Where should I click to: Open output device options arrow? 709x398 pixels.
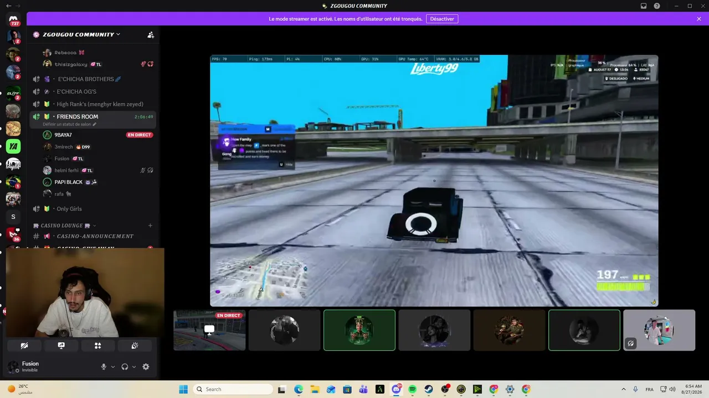click(134, 366)
